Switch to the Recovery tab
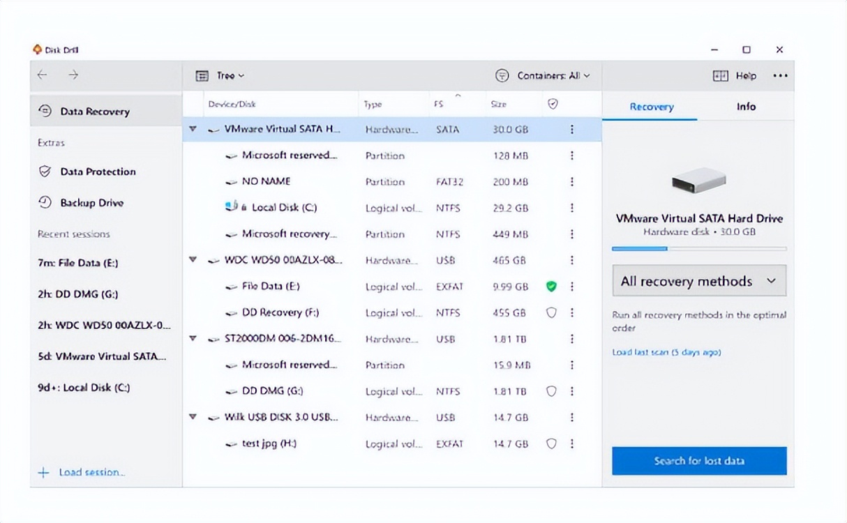Image resolution: width=847 pixels, height=523 pixels. 652,107
